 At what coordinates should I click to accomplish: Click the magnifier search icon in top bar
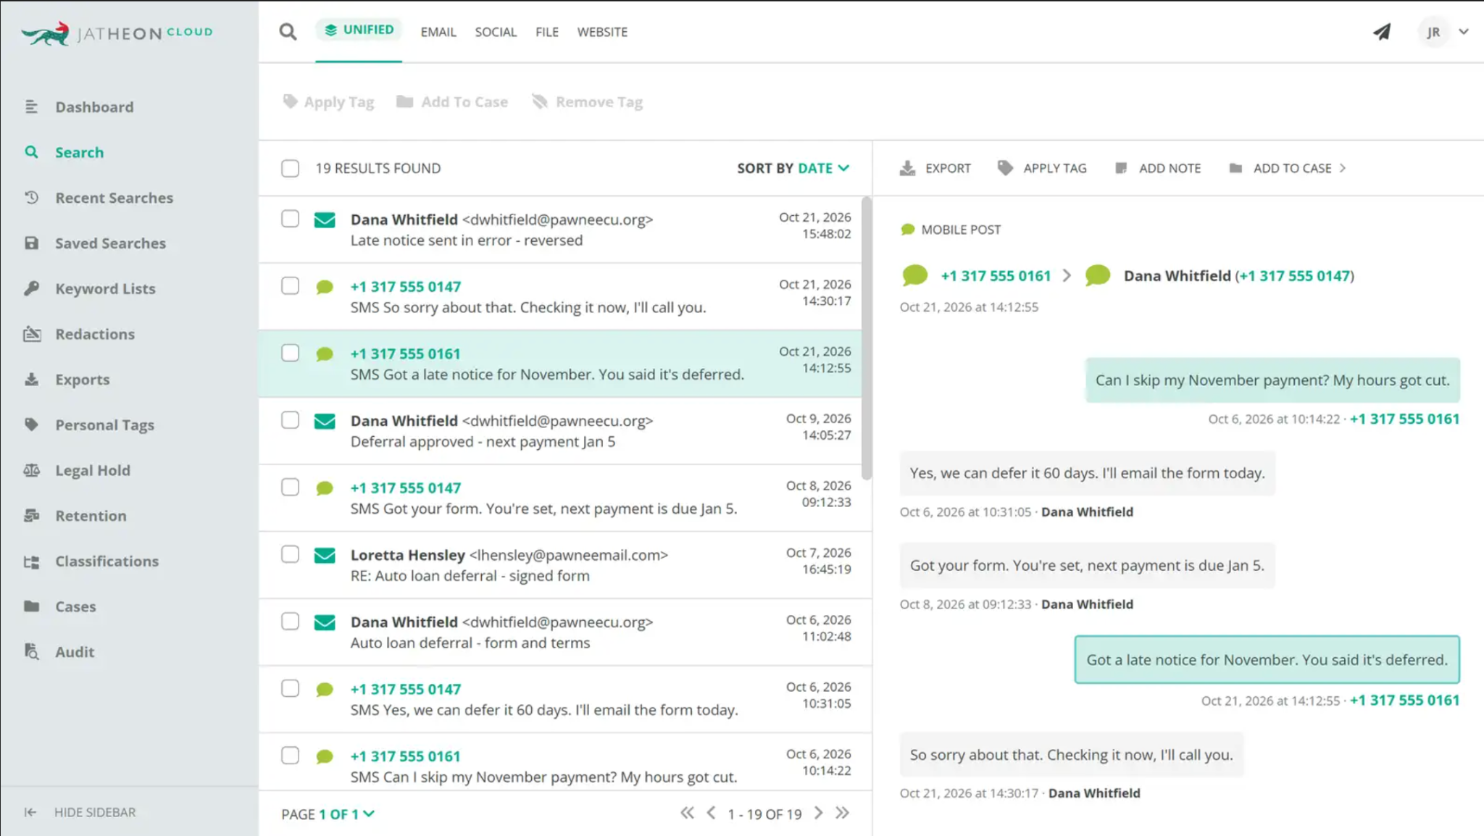point(288,32)
